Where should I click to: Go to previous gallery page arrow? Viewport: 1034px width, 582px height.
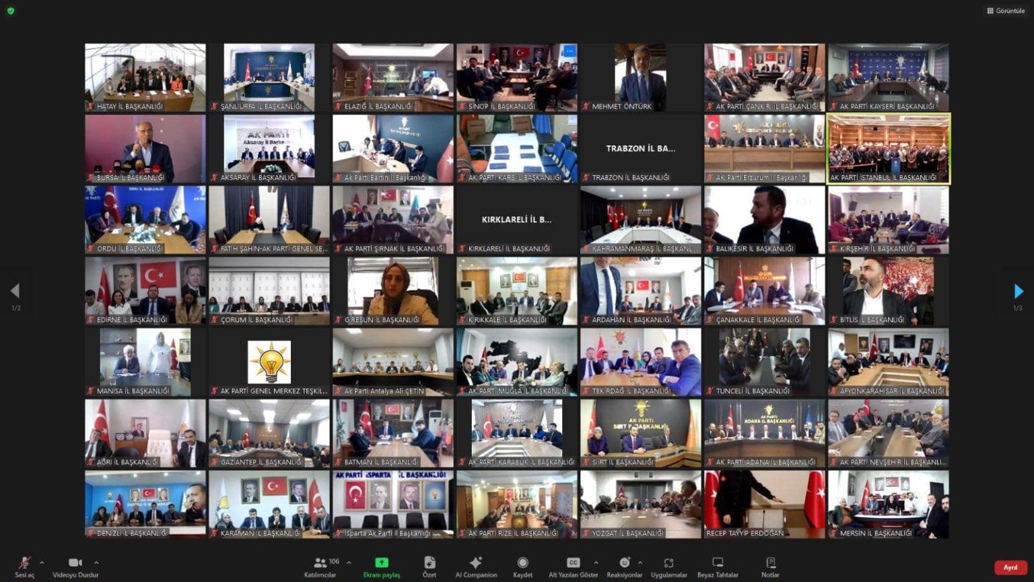coord(15,291)
